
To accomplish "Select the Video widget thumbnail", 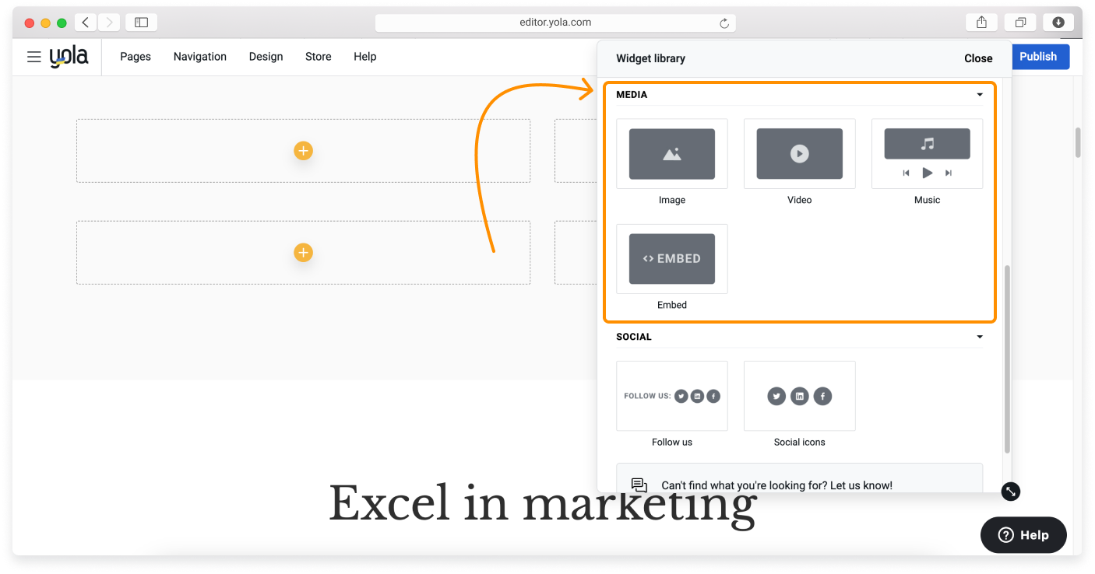I will tap(799, 154).
